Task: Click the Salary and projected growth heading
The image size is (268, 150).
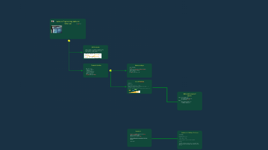Action: (190, 95)
